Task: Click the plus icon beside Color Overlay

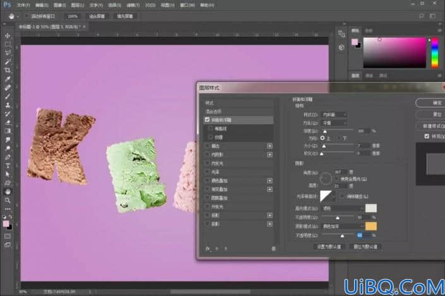Action: pyautogui.click(x=270, y=181)
